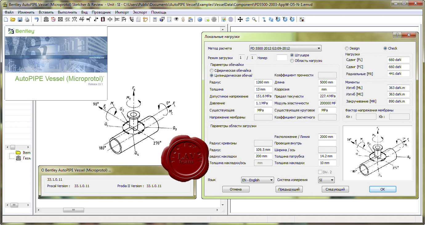Click the dialog help question-mark button

coord(397,35)
